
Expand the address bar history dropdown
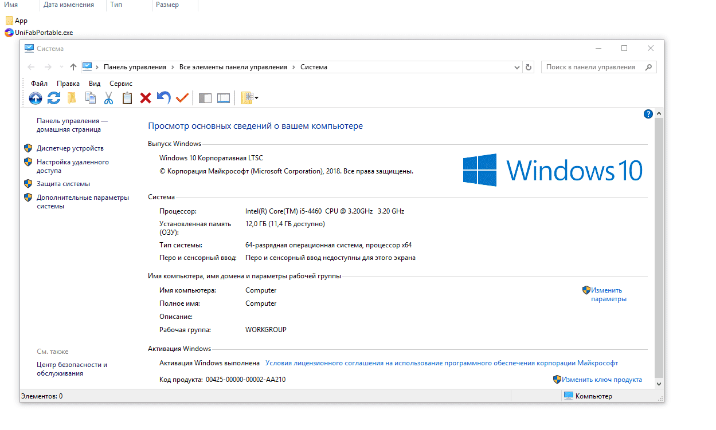pos(517,67)
